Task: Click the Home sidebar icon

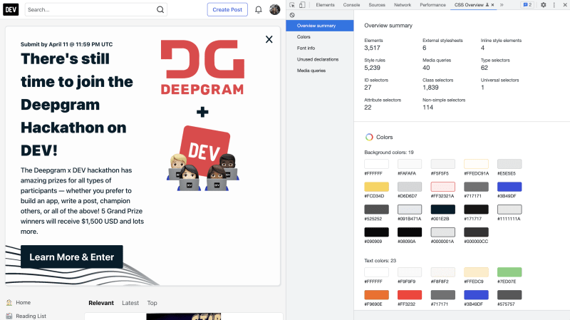Action: (9, 303)
